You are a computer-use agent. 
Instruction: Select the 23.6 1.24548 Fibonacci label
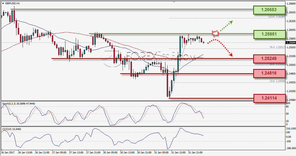pos(277,81)
